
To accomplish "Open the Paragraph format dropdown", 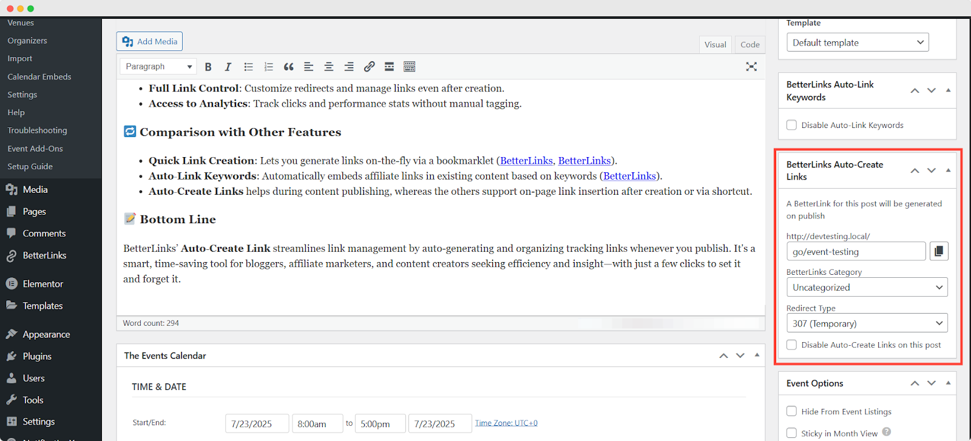I will (x=158, y=67).
